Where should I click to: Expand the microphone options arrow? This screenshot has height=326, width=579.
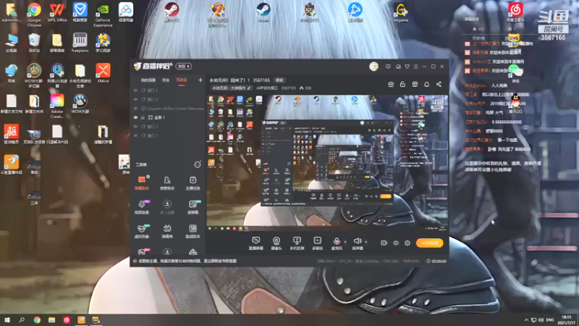point(345,242)
